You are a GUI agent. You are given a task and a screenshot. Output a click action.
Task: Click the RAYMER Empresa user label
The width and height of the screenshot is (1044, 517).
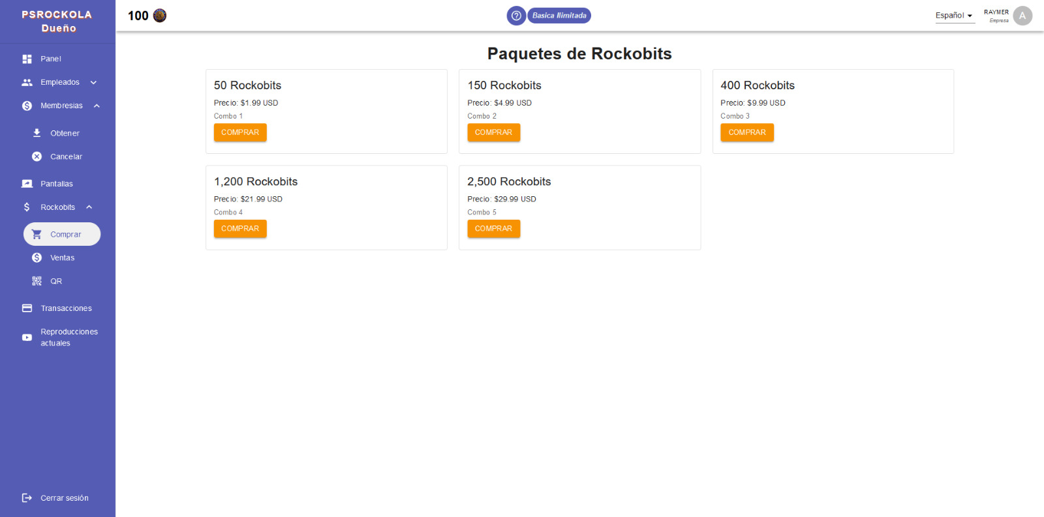pyautogui.click(x=996, y=16)
